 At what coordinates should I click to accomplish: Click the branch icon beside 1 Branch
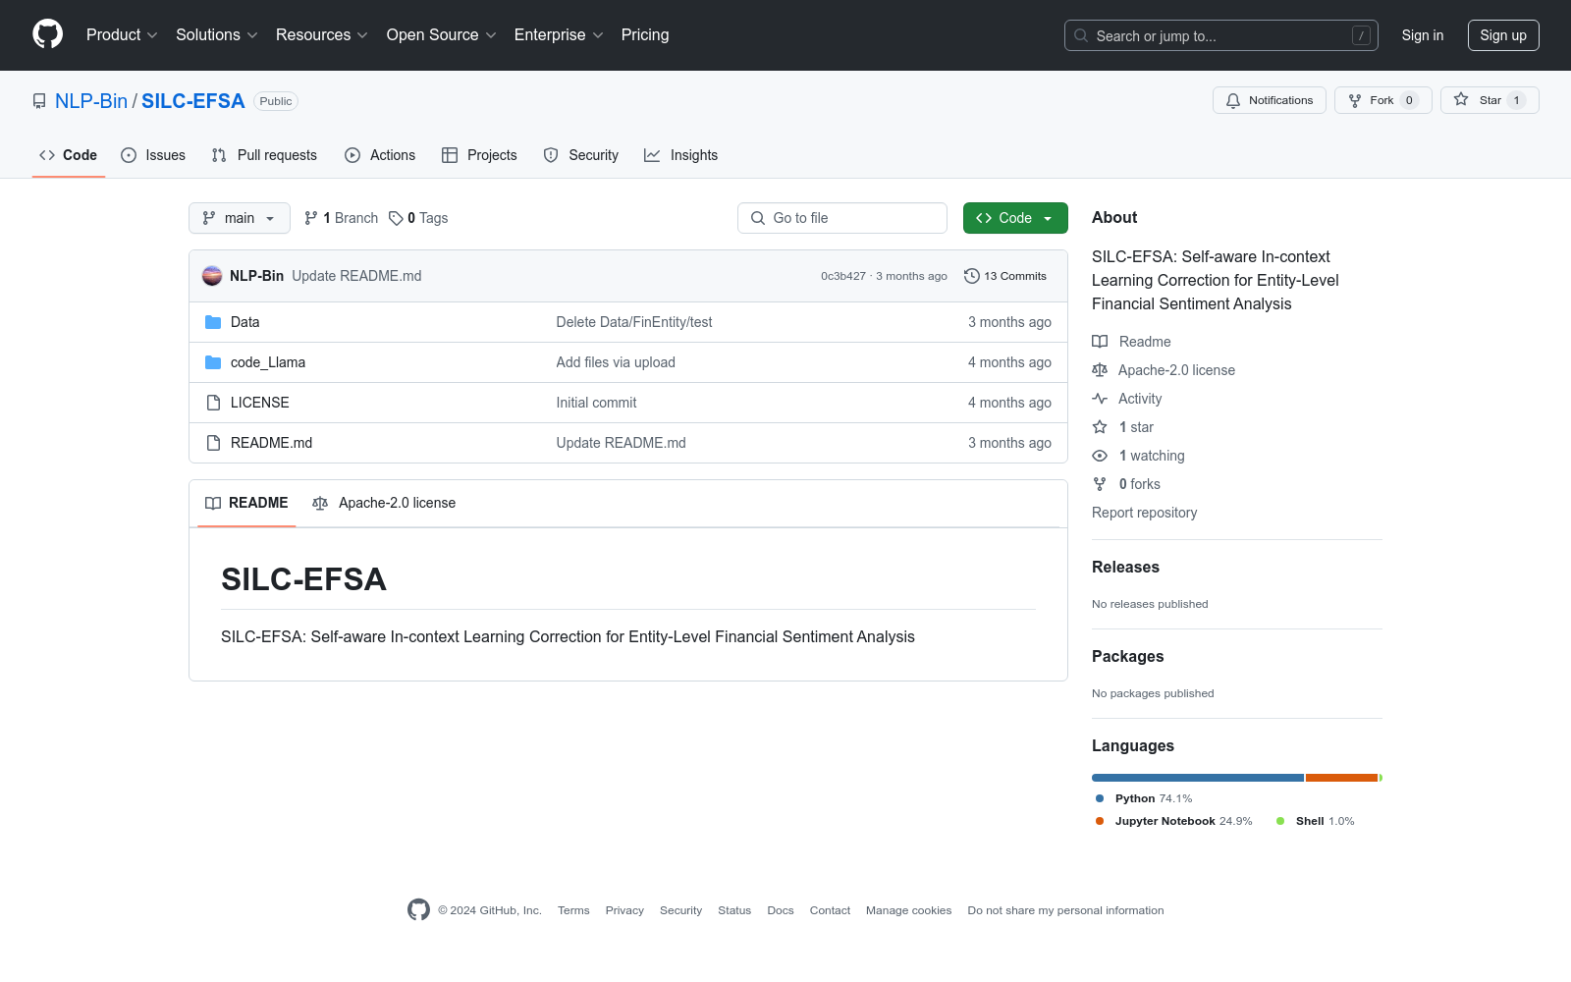click(311, 218)
